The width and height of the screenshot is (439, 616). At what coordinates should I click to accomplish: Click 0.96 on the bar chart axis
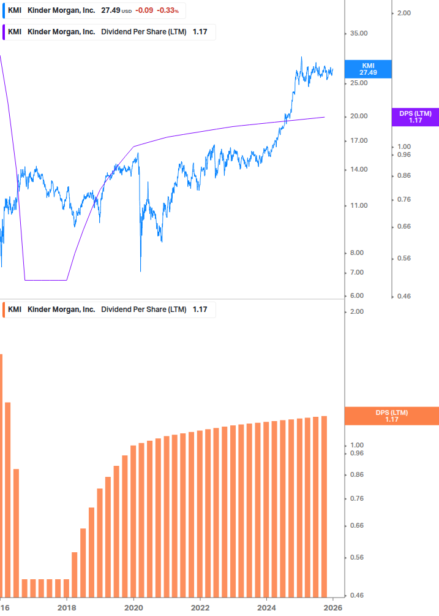[x=356, y=453]
